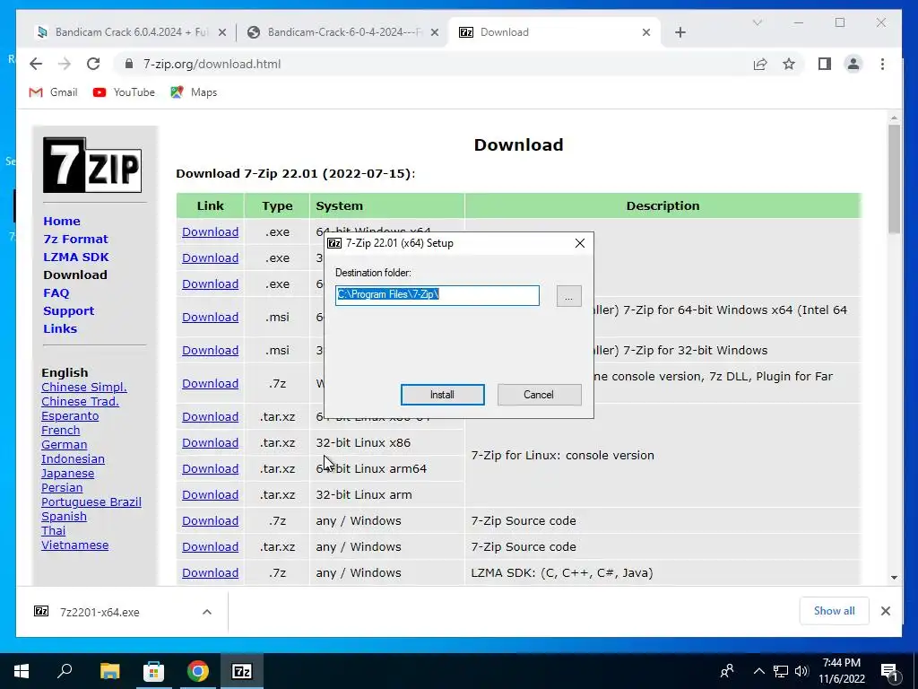Open the 7z2201-x64.exe downloaded file

click(x=100, y=612)
